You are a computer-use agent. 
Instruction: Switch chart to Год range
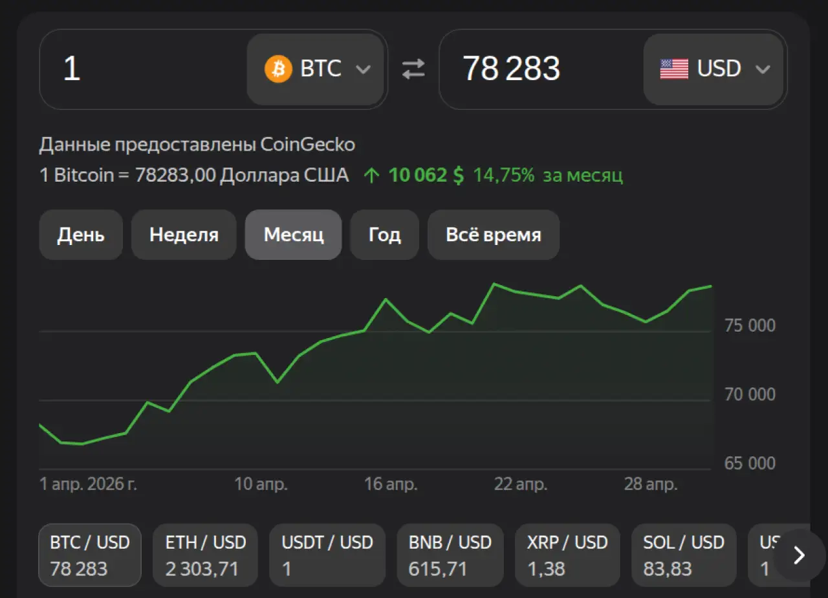click(x=384, y=235)
